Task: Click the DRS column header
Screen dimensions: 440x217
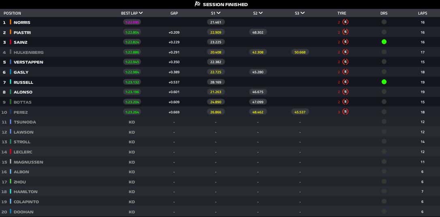Action: 384,13
